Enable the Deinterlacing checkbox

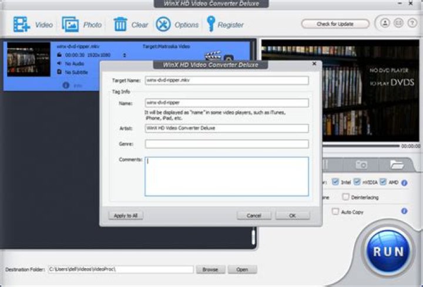[346, 197]
